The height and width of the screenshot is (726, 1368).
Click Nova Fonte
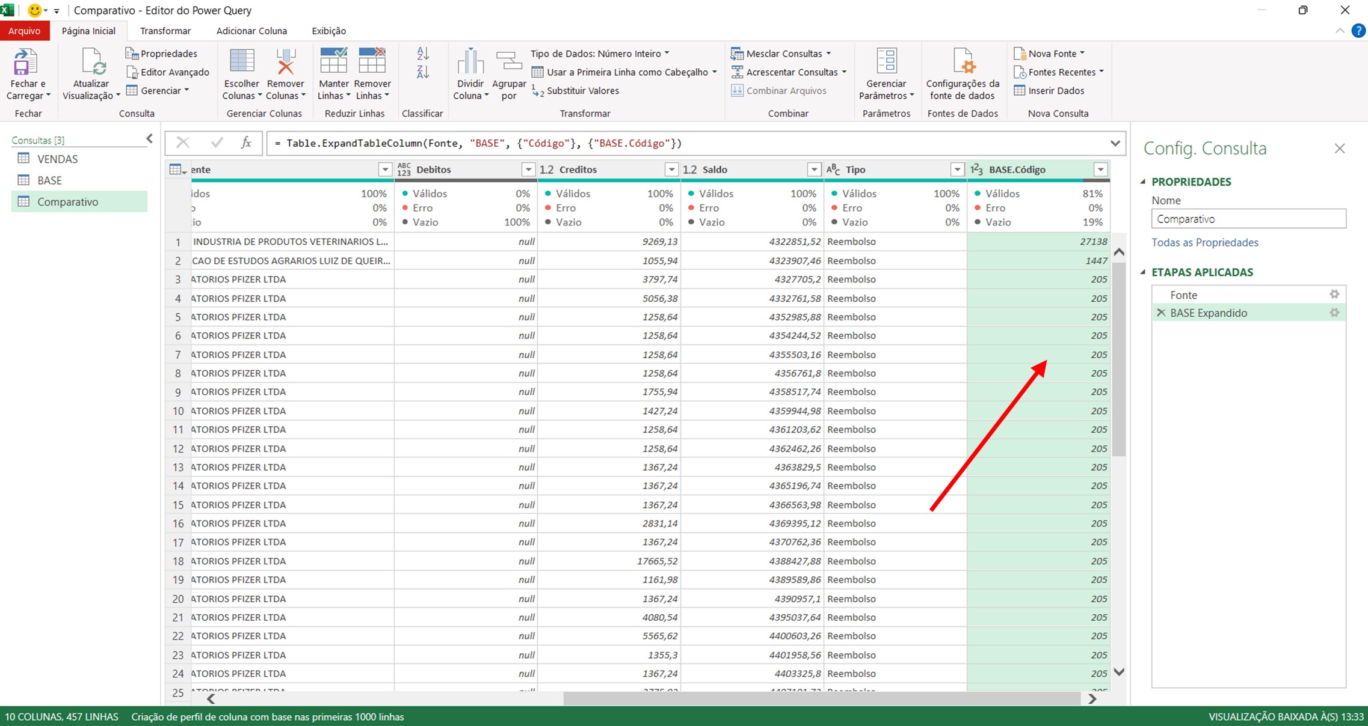pyautogui.click(x=1049, y=53)
